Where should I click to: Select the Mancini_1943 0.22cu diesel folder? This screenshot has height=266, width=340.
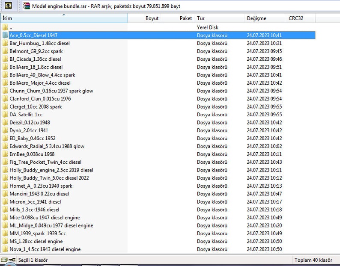click(x=39, y=194)
